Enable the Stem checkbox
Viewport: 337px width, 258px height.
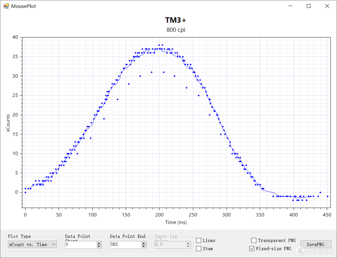198,249
